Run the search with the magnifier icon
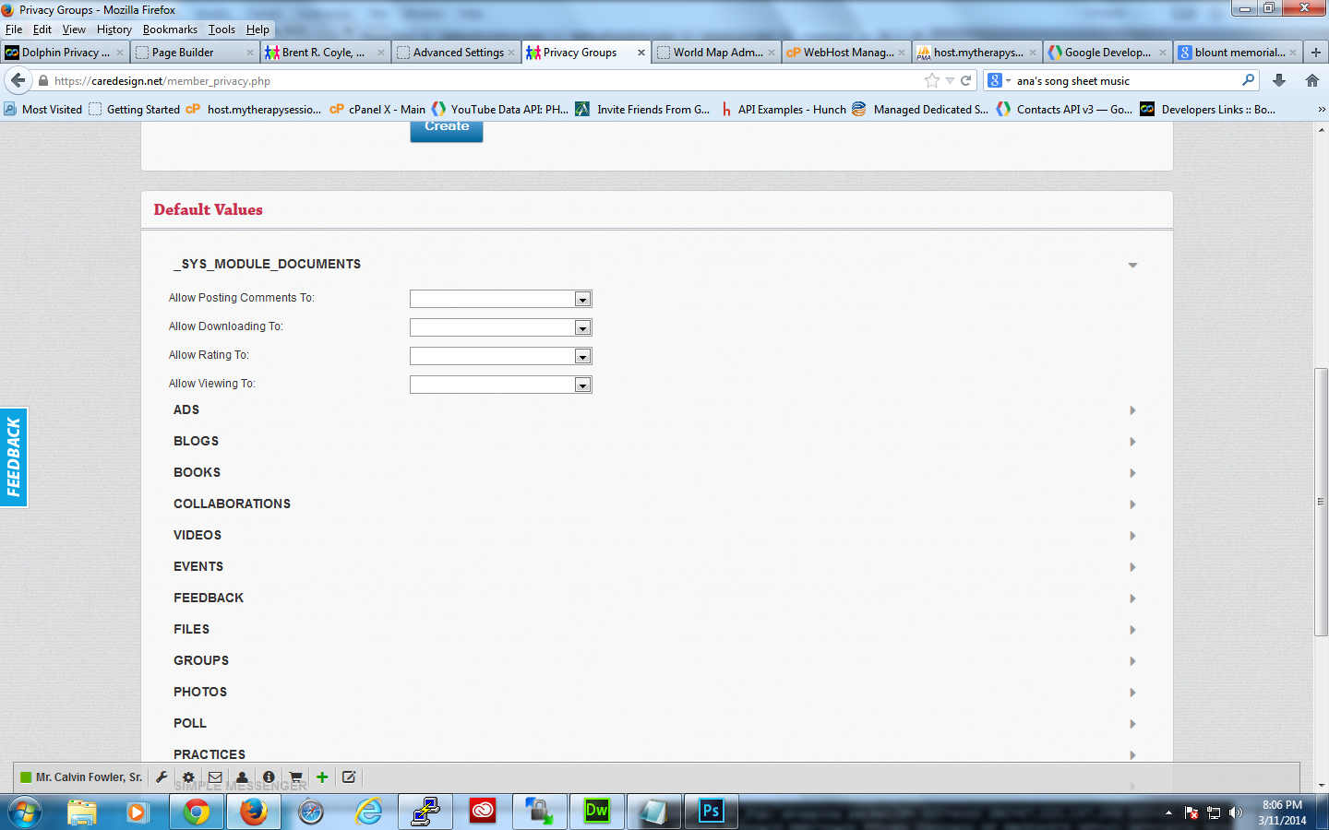1329x830 pixels. coord(1248,80)
